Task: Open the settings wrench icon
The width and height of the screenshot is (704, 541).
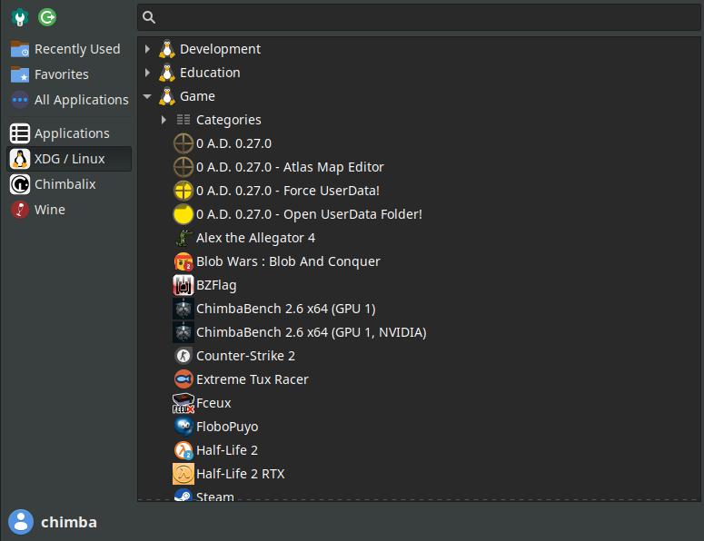Action: point(19,17)
